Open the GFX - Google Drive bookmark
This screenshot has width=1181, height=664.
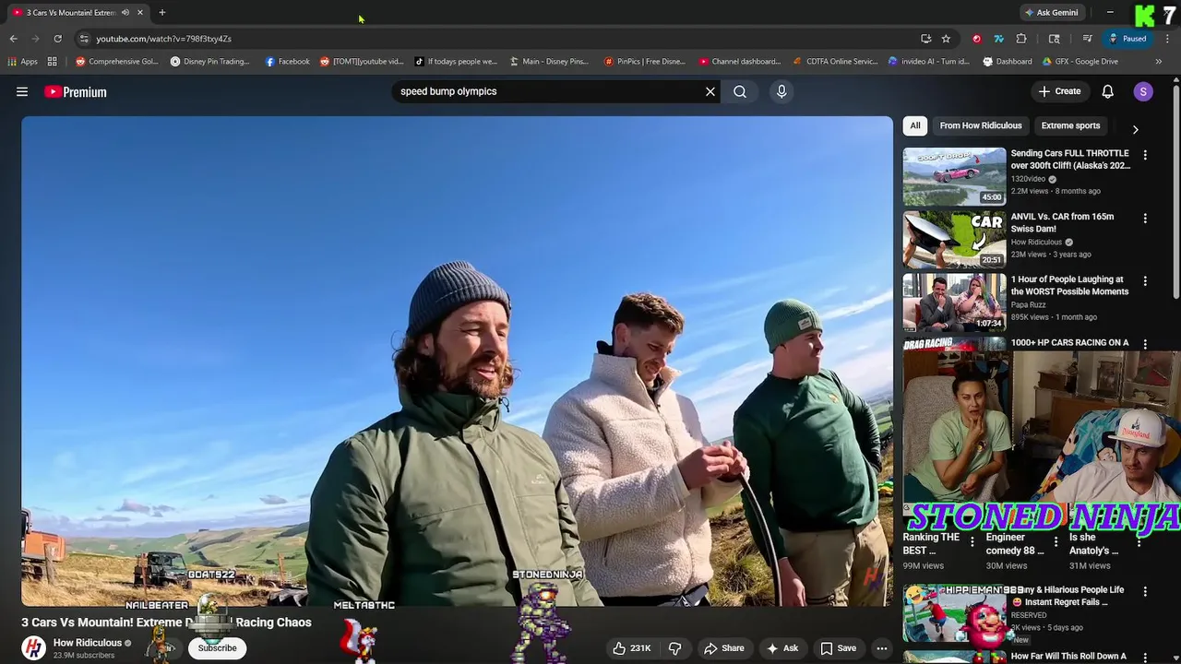pos(1080,62)
